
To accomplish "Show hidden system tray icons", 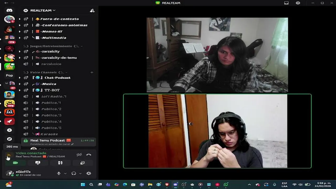I will pyautogui.click(x=249, y=185).
